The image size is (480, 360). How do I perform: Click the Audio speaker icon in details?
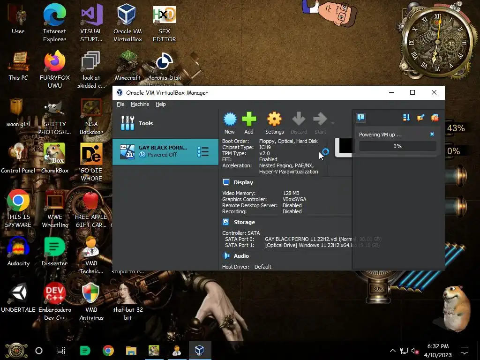coord(226,255)
